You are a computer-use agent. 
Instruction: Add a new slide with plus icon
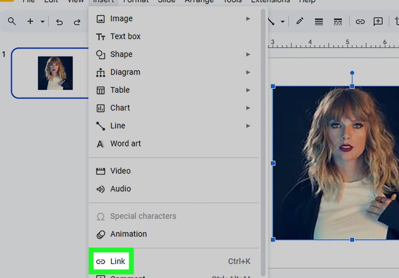(30, 21)
